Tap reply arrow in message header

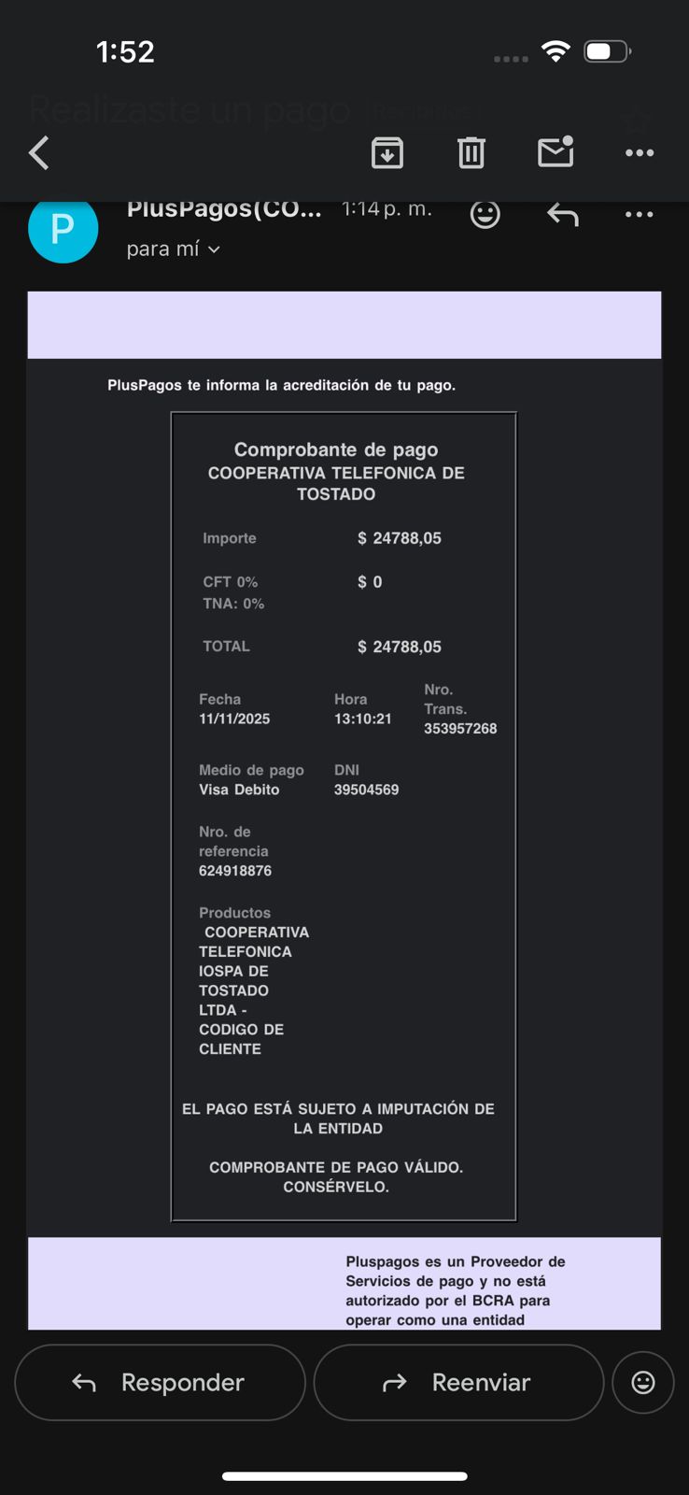click(x=563, y=215)
